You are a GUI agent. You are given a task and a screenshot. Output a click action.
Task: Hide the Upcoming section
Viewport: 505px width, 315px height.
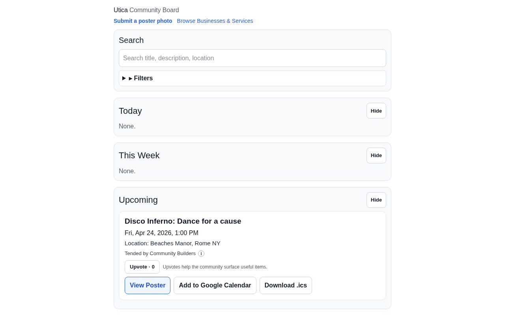click(x=376, y=200)
